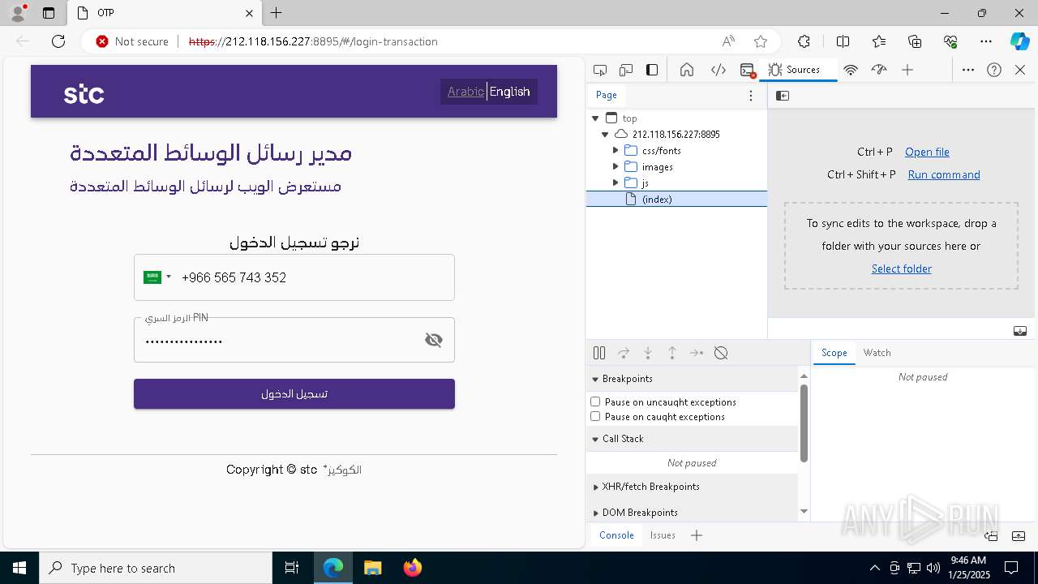Click the purple login submit button
1038x584 pixels.
(x=294, y=394)
